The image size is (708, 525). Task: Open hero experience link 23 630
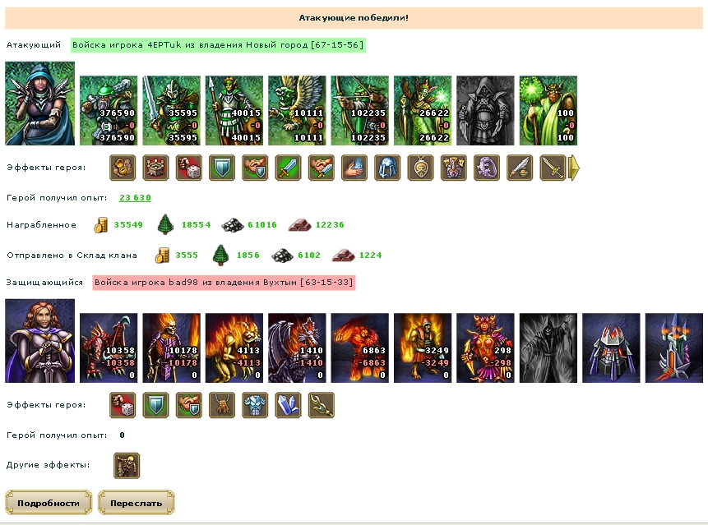tap(135, 197)
